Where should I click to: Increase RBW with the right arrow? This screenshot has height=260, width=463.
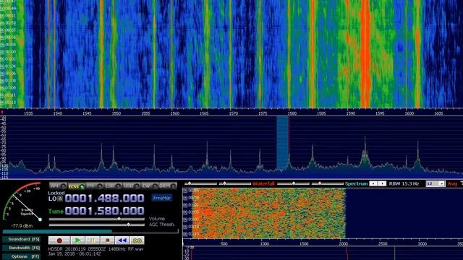tap(382, 183)
